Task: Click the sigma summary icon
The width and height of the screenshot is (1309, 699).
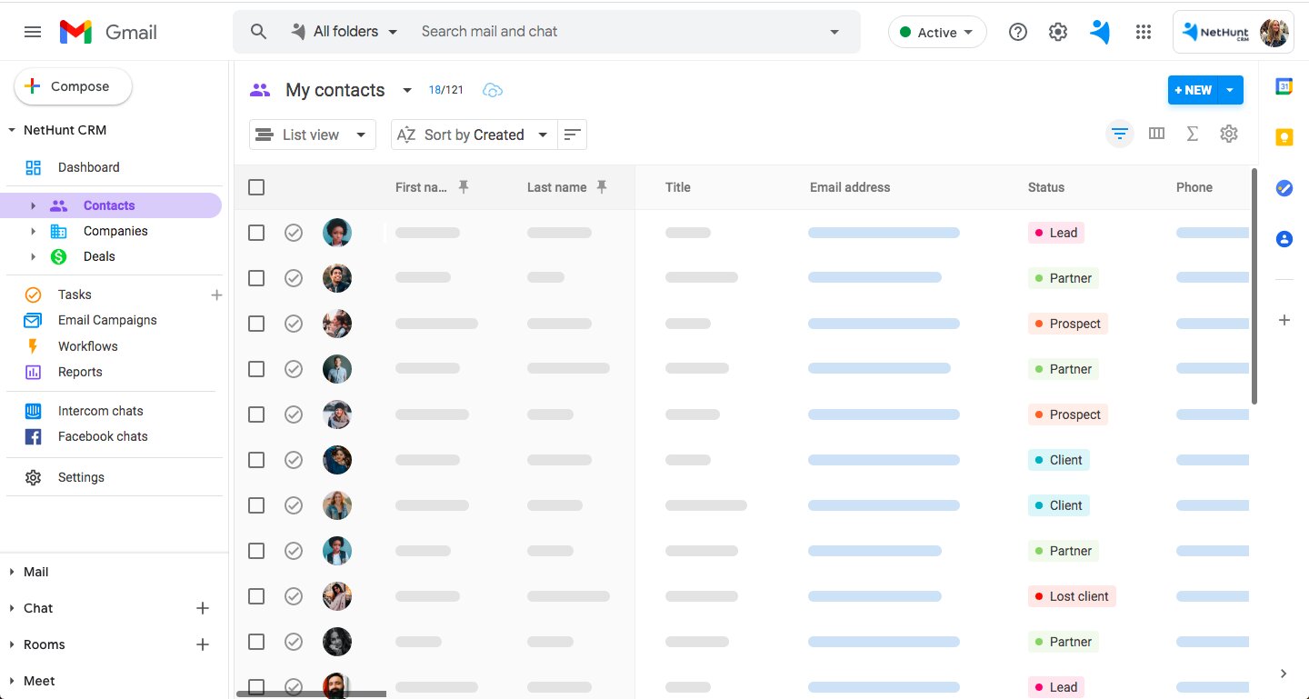Action: pyautogui.click(x=1193, y=135)
